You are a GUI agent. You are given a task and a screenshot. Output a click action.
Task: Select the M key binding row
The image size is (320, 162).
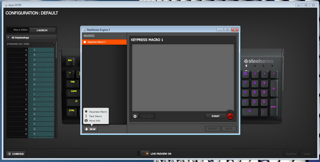tap(30, 109)
